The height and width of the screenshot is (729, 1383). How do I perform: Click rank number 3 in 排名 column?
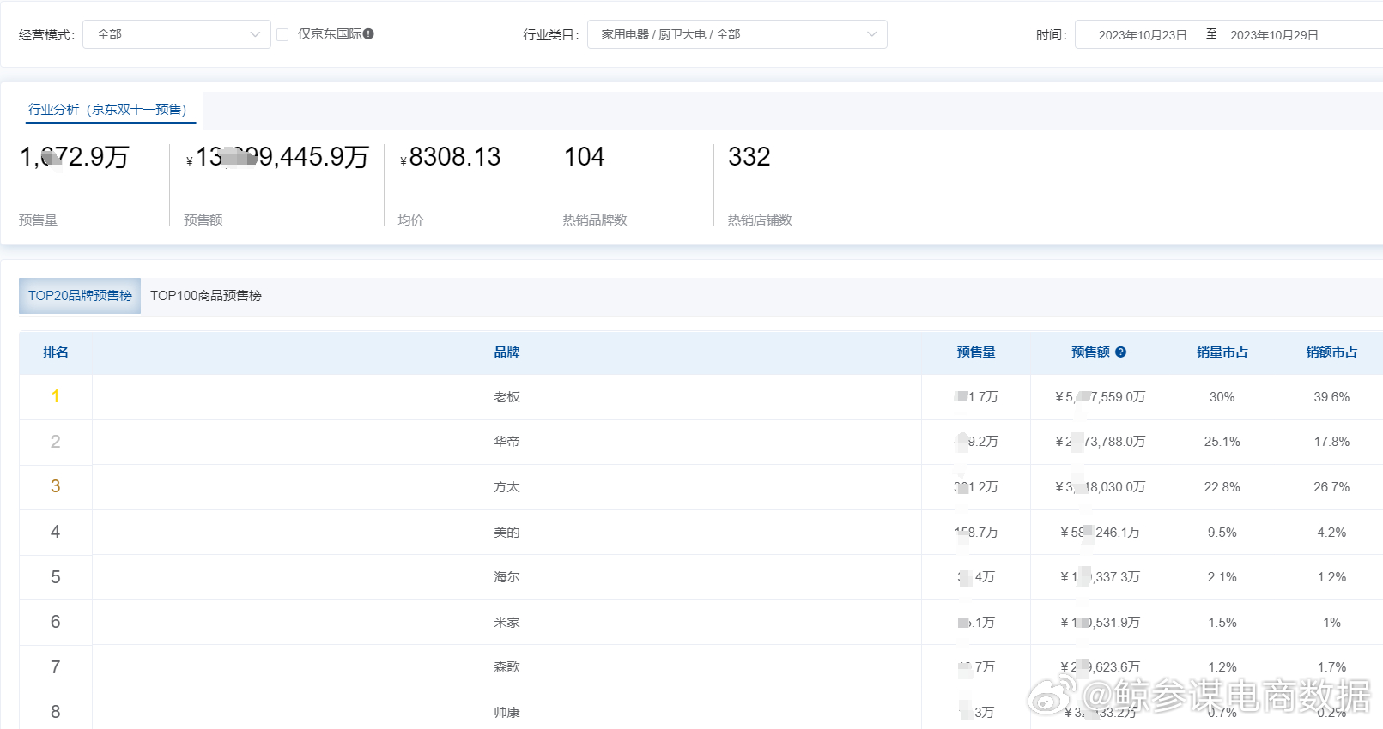click(x=56, y=486)
